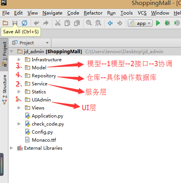Viewport: 181px width, 183px height.
Task: Expand the Infrastructure folder
Action: tap(19, 59)
